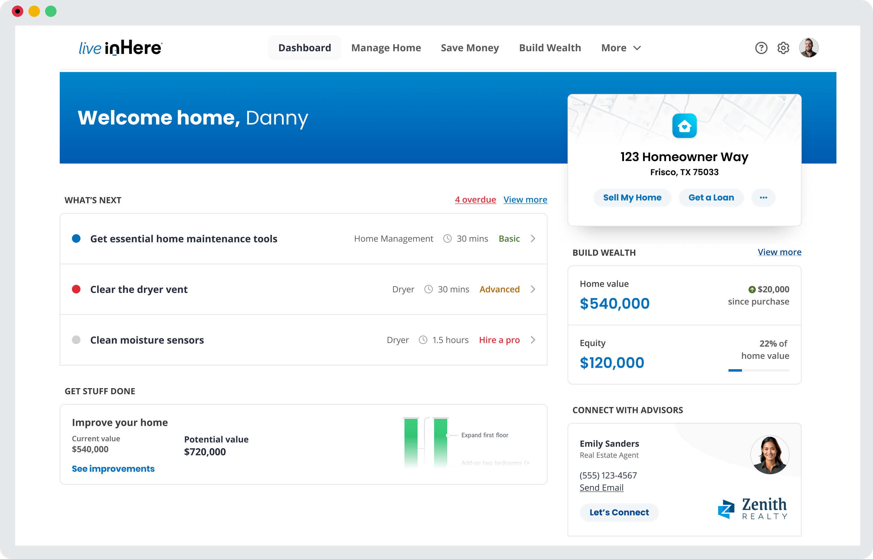The width and height of the screenshot is (873, 559).
Task: Click the 'Emily Sanders' advisor name
Action: click(x=609, y=444)
